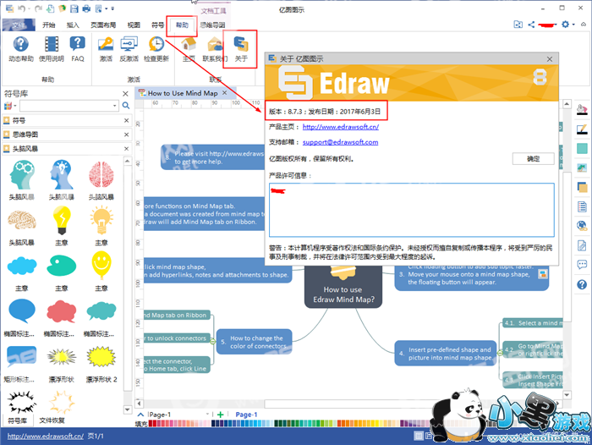
Task: Select the 漂浮形状 2 yellow burst symbol
Action: [101, 357]
